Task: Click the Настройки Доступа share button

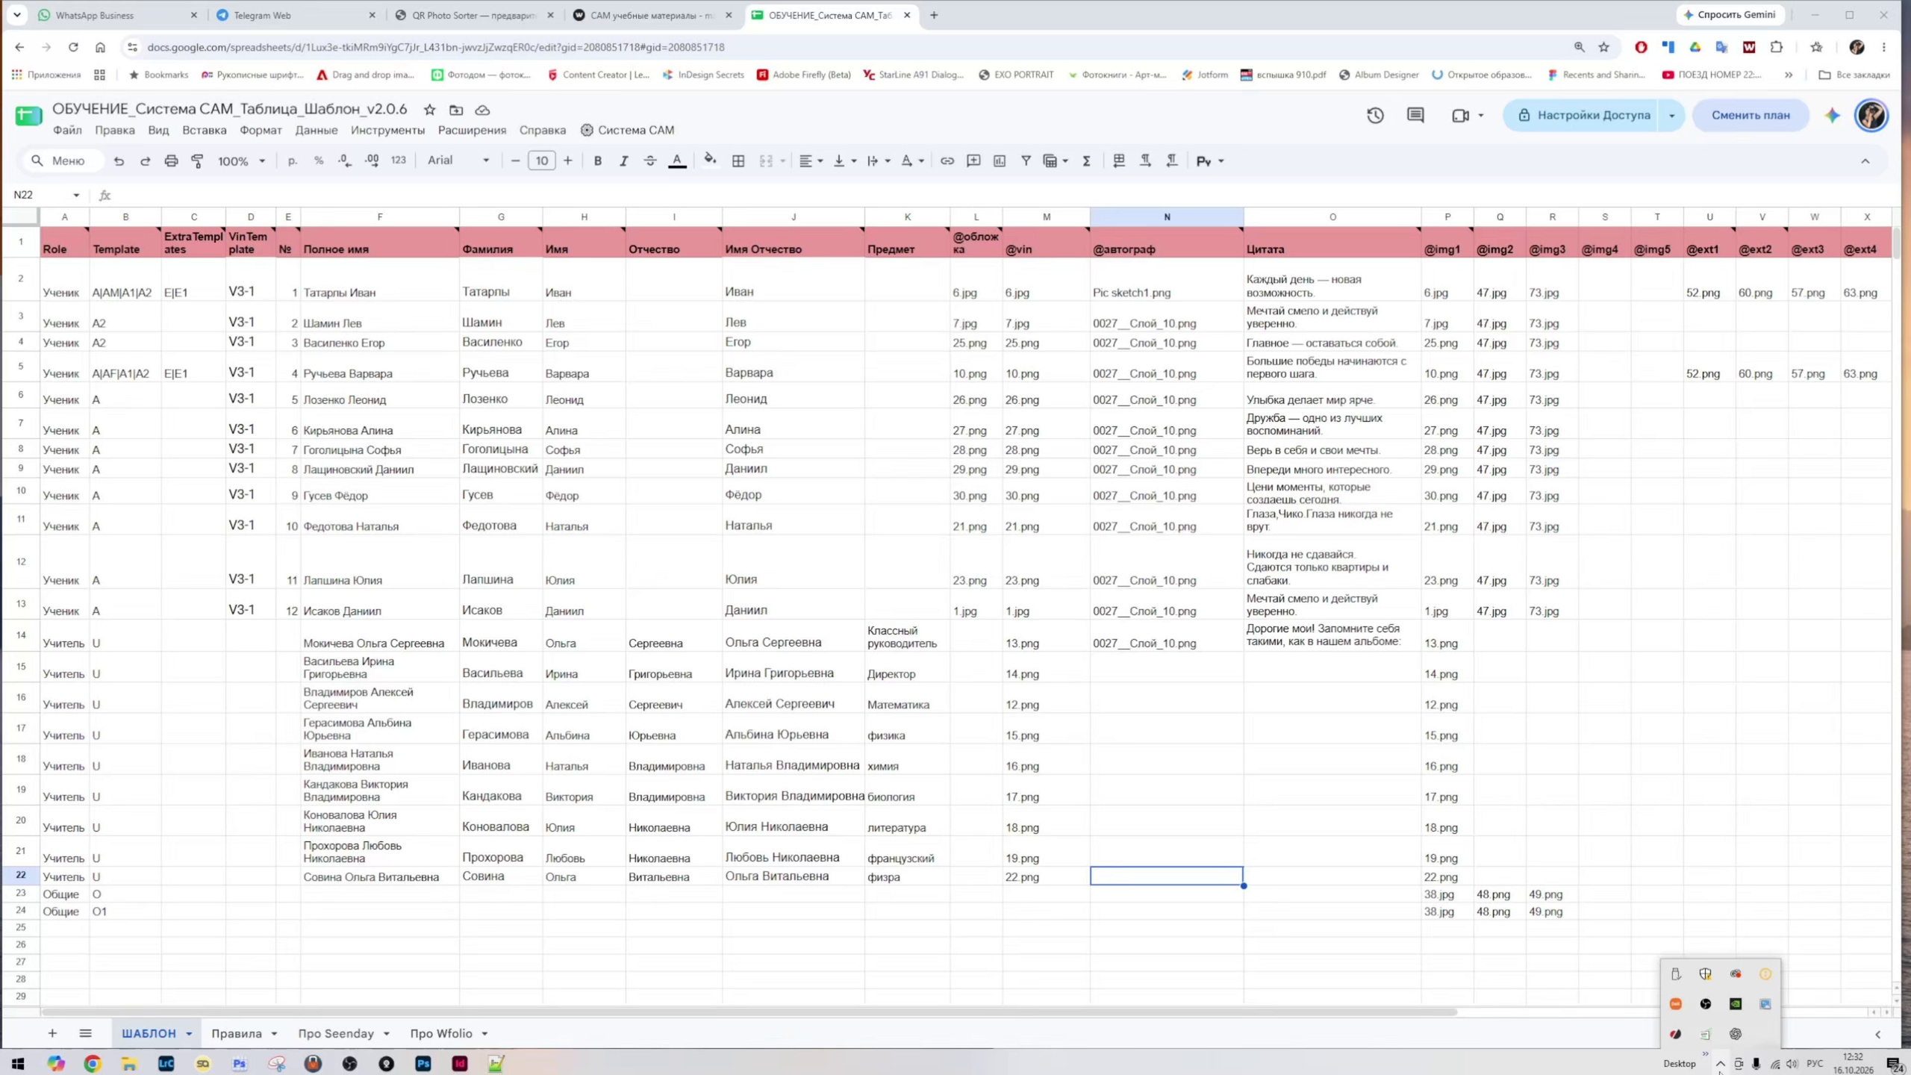Action: point(1583,115)
